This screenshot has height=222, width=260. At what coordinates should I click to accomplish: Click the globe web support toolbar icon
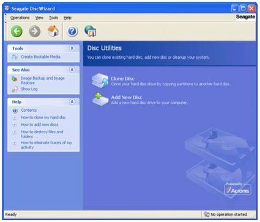[91, 31]
